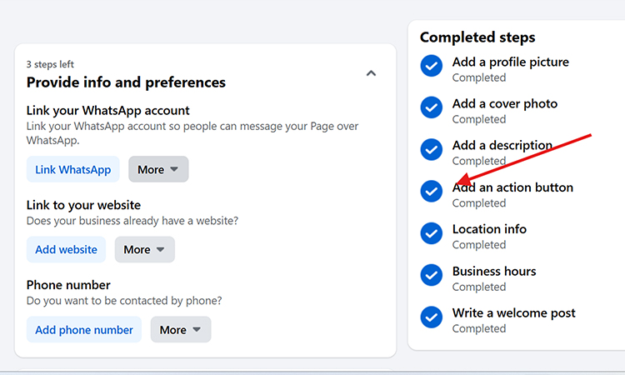Select the 'Add a cover photo' step text
This screenshot has height=375, width=625.
505,103
